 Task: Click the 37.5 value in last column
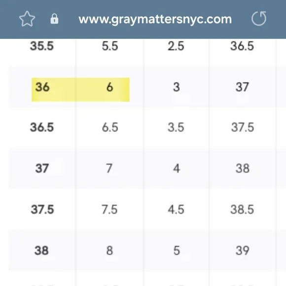coord(243,127)
